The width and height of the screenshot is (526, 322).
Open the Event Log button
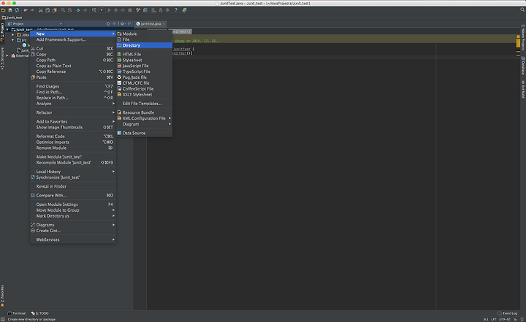[x=508, y=313]
